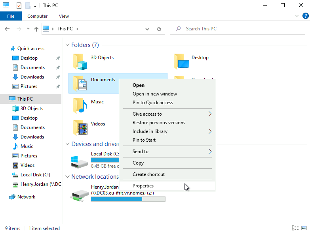
Task: Open pinned Downloads under Quick access
Action: (30, 77)
